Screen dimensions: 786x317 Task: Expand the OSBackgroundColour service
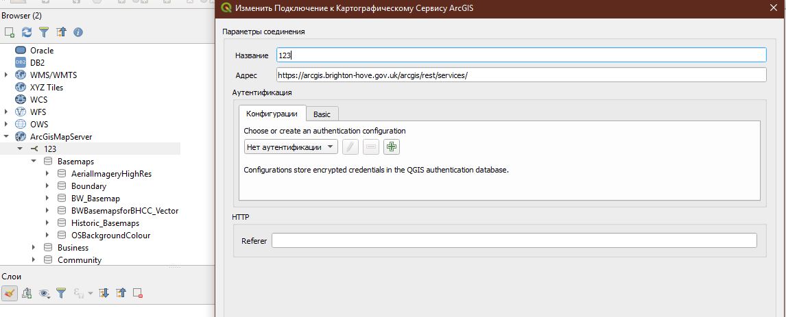click(x=47, y=236)
